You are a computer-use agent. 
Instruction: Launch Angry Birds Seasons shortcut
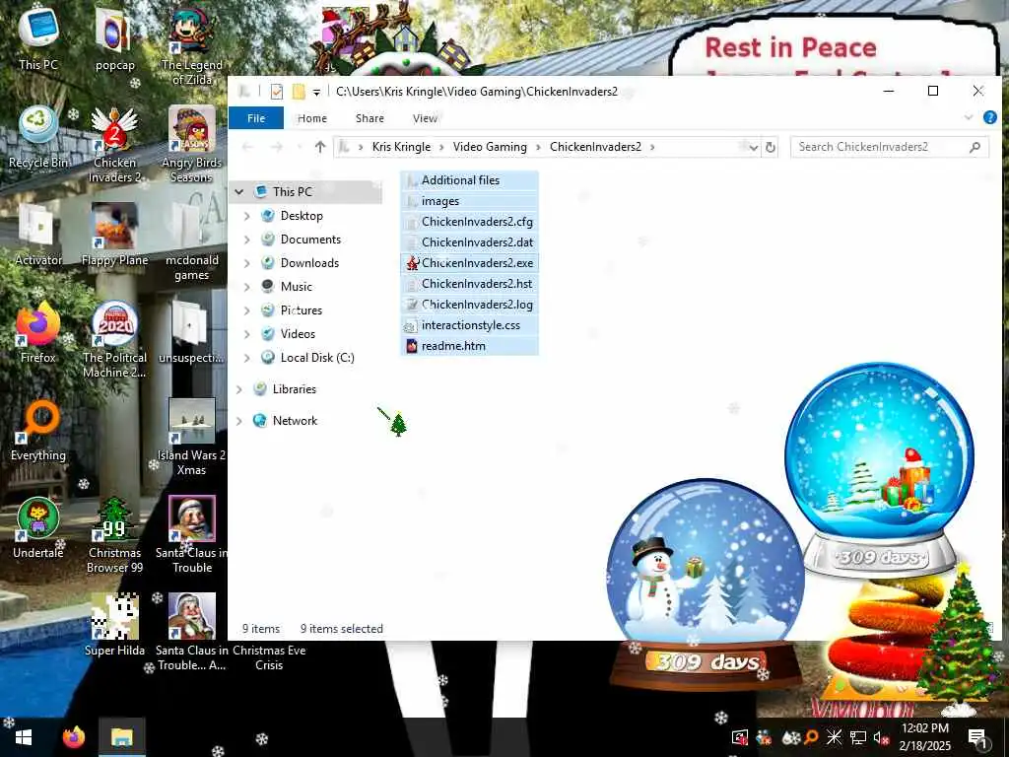[x=192, y=145]
